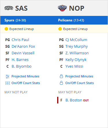Click the yellow Spurs expected lineup dot
The image size is (108, 128).
[x=6, y=29]
